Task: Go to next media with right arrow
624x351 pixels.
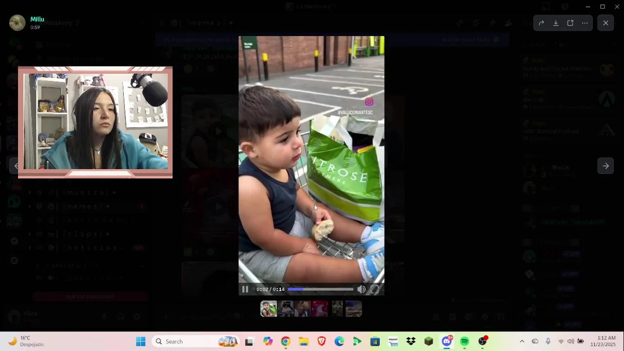Action: click(x=605, y=166)
